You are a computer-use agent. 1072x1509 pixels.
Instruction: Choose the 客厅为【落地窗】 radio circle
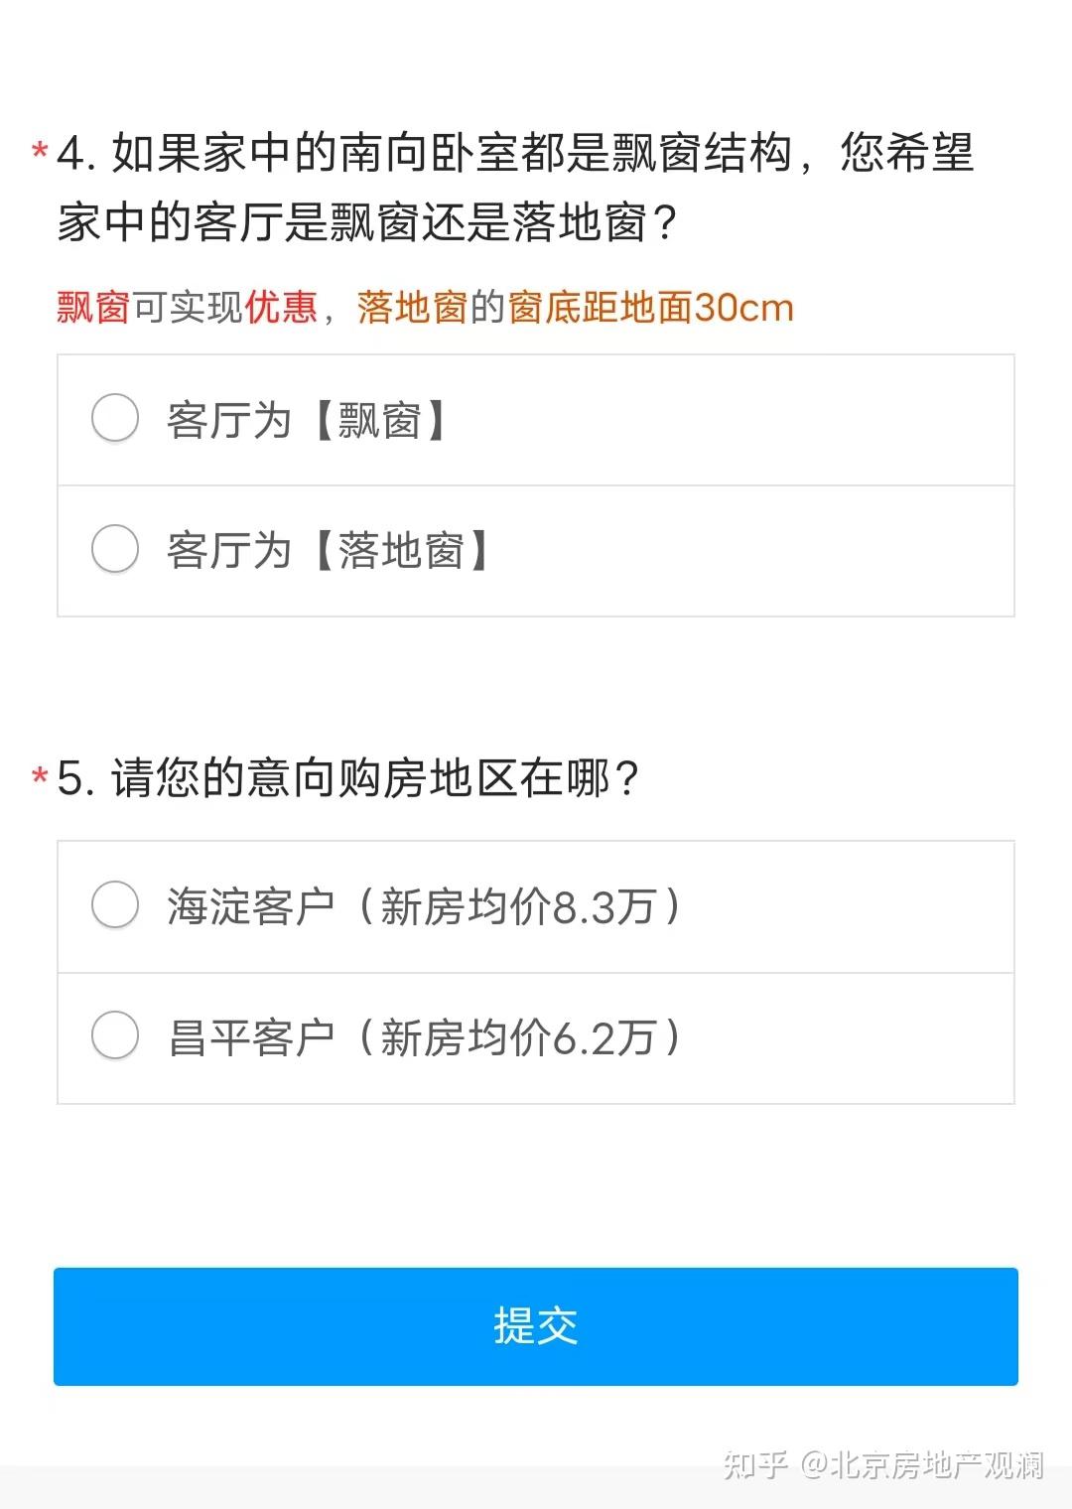[115, 549]
